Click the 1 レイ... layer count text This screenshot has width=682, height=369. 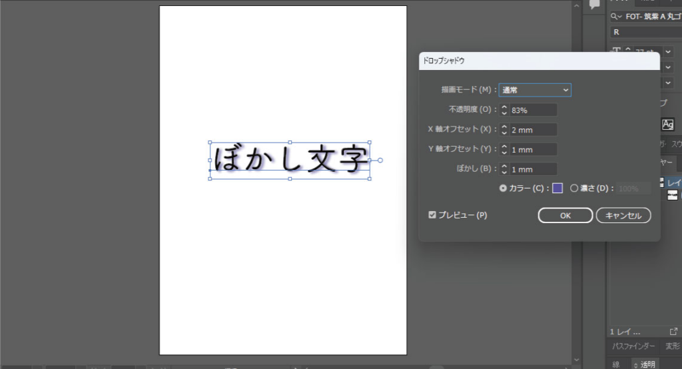click(x=625, y=332)
